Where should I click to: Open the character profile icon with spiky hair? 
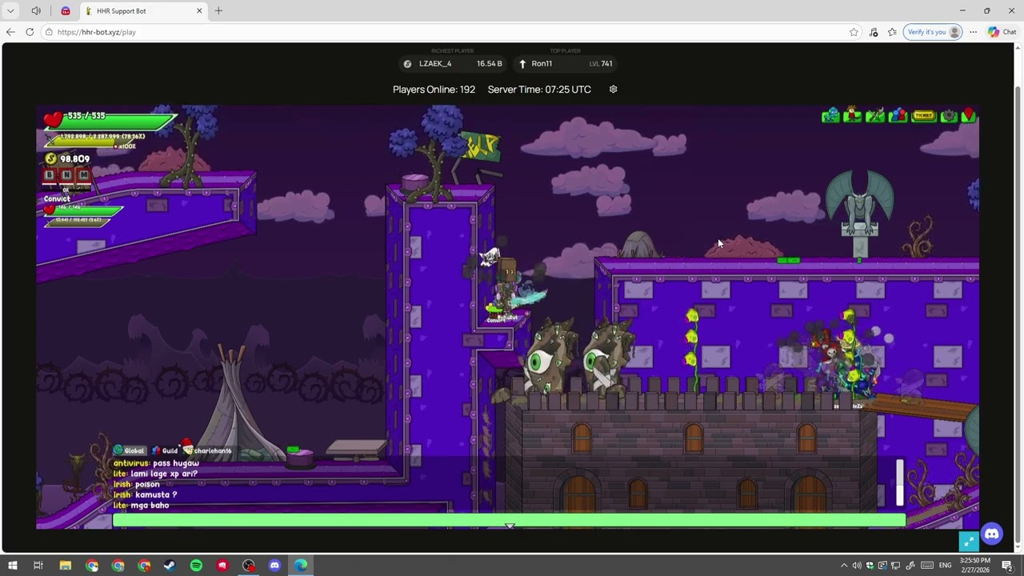tap(853, 115)
